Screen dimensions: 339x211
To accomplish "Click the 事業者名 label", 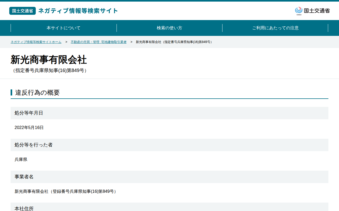I will coord(24,177).
